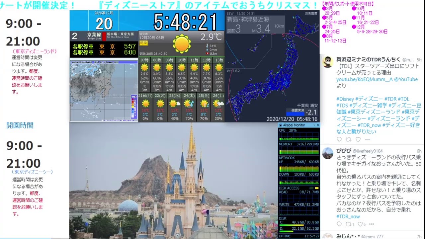The height and width of the screenshot is (239, 425).
Task: Like the 舞浜辺ミナミ tweet
Action: coord(358,140)
